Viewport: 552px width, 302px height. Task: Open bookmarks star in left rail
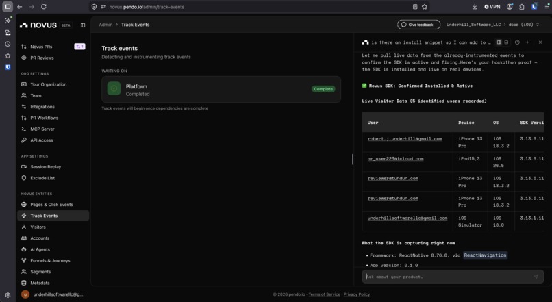8,55
